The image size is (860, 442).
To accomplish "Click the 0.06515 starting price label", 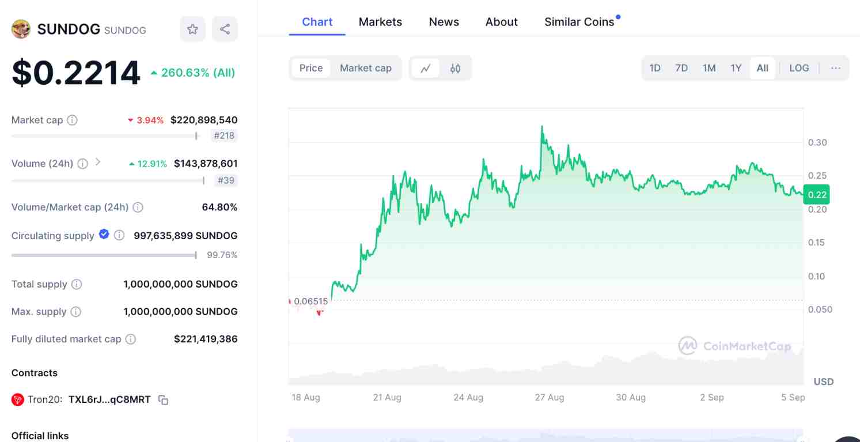I will (310, 301).
